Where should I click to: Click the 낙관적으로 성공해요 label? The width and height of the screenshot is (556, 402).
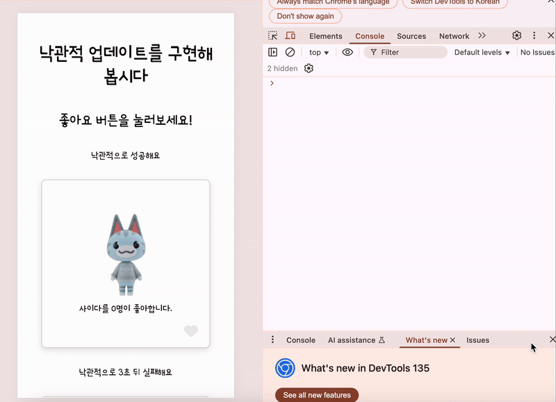126,156
